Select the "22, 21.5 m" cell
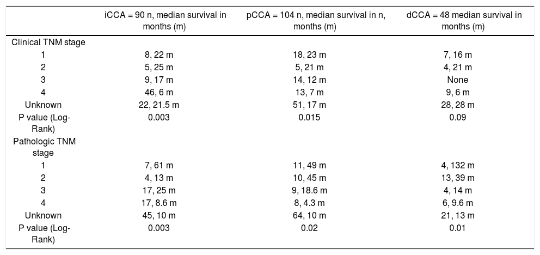The height and width of the screenshot is (255, 540). [165, 105]
